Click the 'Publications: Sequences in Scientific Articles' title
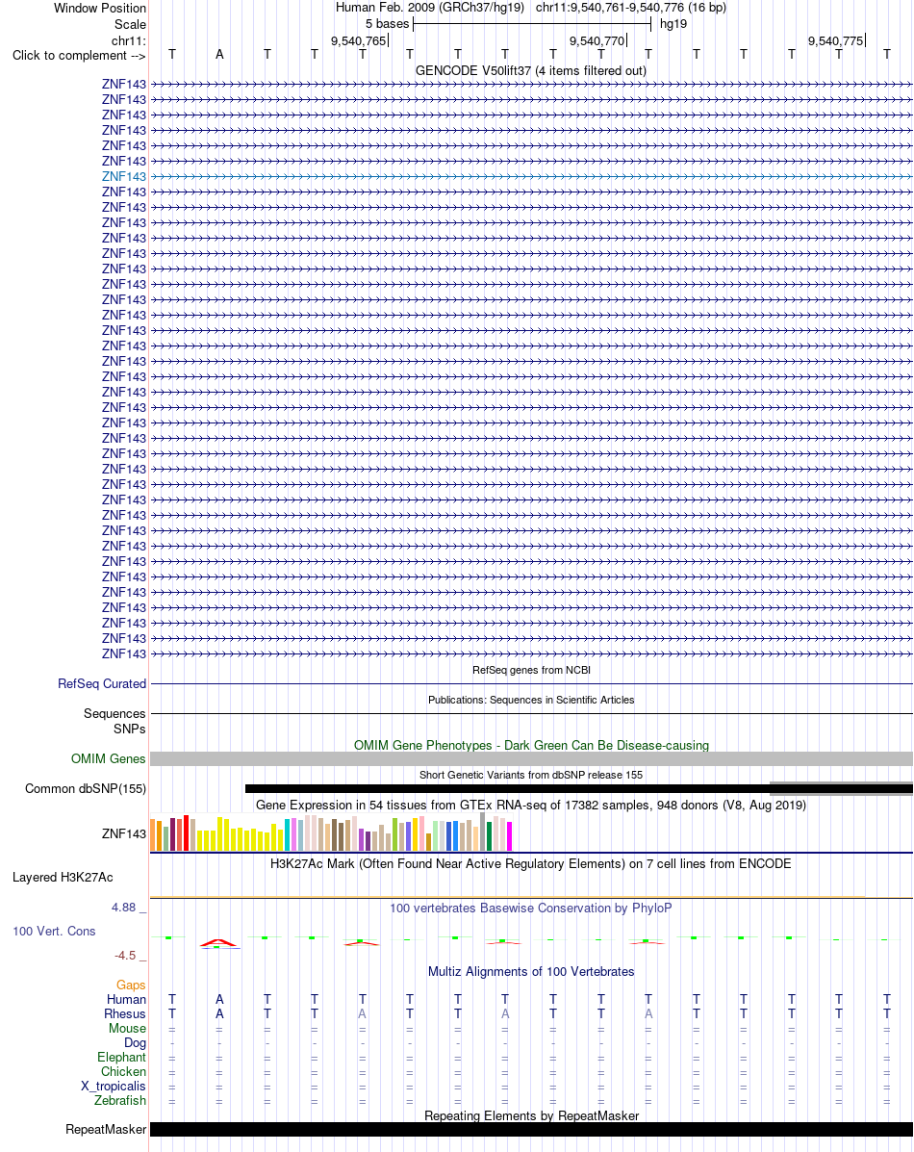The width and height of the screenshot is (914, 1152). point(531,701)
